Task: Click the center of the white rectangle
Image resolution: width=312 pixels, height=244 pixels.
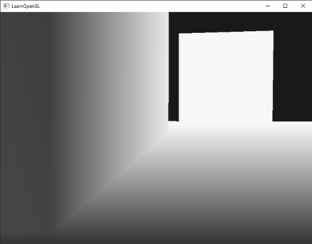Action: (x=226, y=76)
